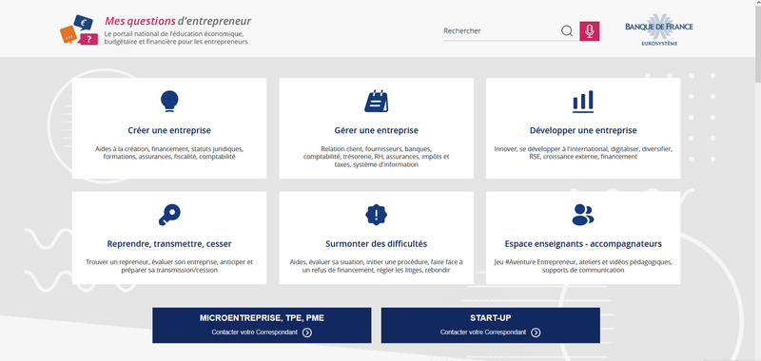Open the Créer une entreprise heading
The width and height of the screenshot is (761, 361).
click(169, 130)
